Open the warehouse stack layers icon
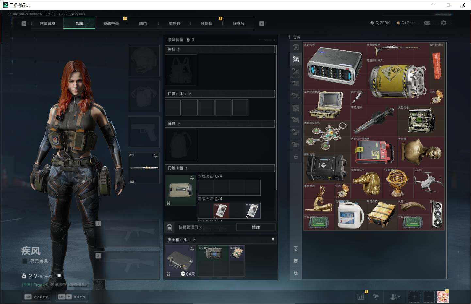This screenshot has height=304, width=471. click(x=296, y=261)
